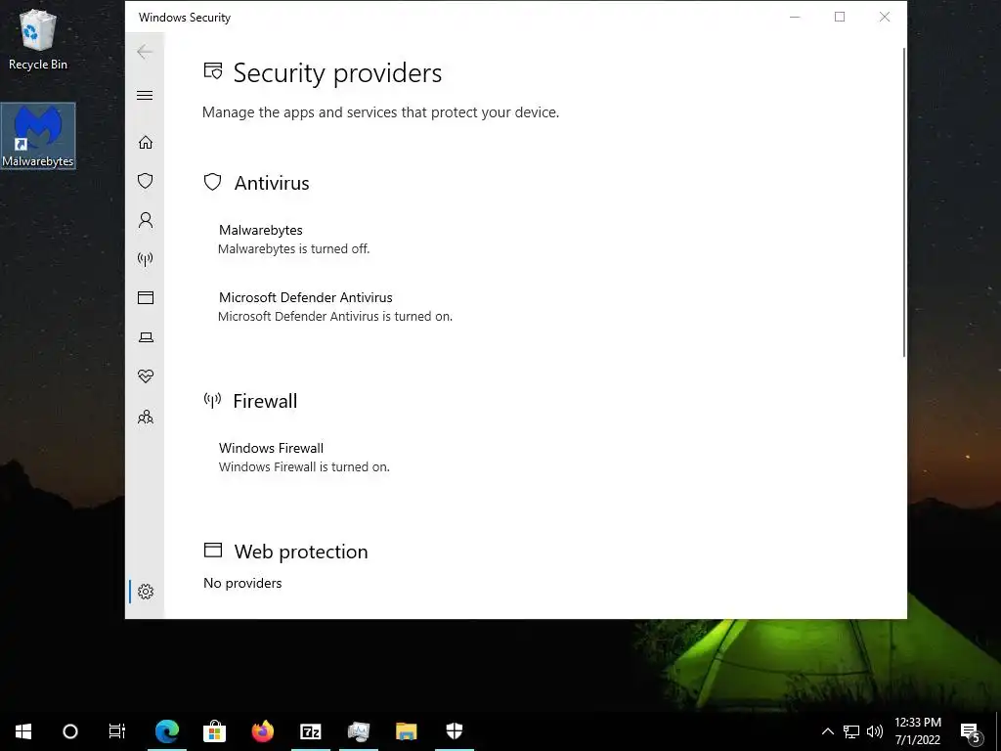Open Firewall & network protection sidebar icon
Image resolution: width=1001 pixels, height=751 pixels.
pos(146,259)
